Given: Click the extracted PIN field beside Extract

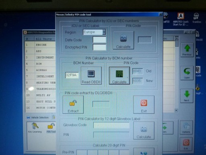Looking at the screenshot, I should (x=101, y=104).
